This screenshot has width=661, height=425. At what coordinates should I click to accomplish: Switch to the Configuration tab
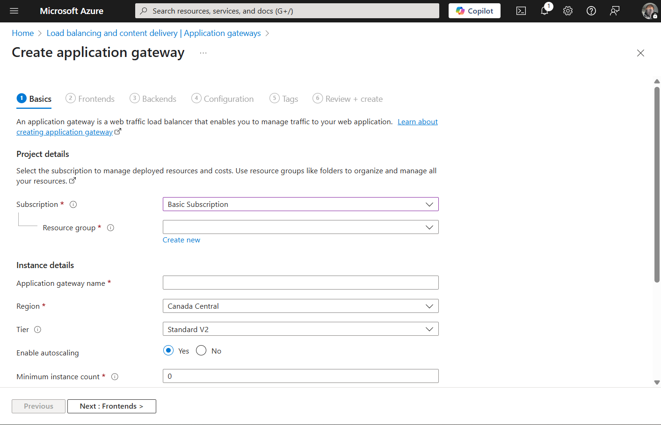223,99
